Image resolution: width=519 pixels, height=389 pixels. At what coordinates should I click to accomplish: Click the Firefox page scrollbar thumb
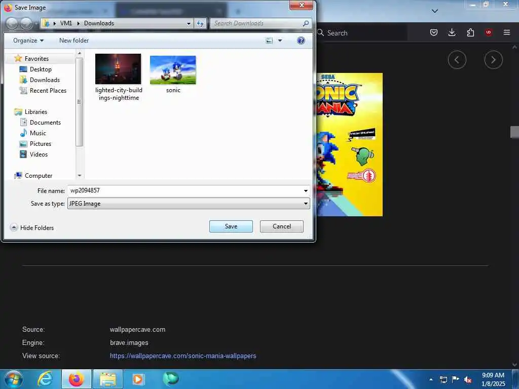click(514, 132)
